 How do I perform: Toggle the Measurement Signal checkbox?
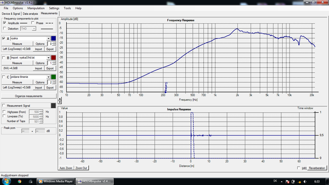point(4,106)
